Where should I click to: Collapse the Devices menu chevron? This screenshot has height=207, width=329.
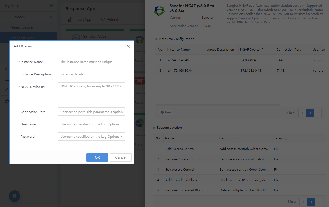52,17
